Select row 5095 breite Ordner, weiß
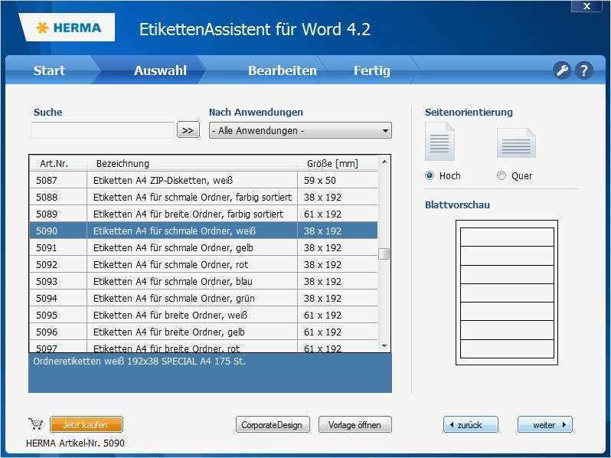Image resolution: width=611 pixels, height=458 pixels. point(204,315)
